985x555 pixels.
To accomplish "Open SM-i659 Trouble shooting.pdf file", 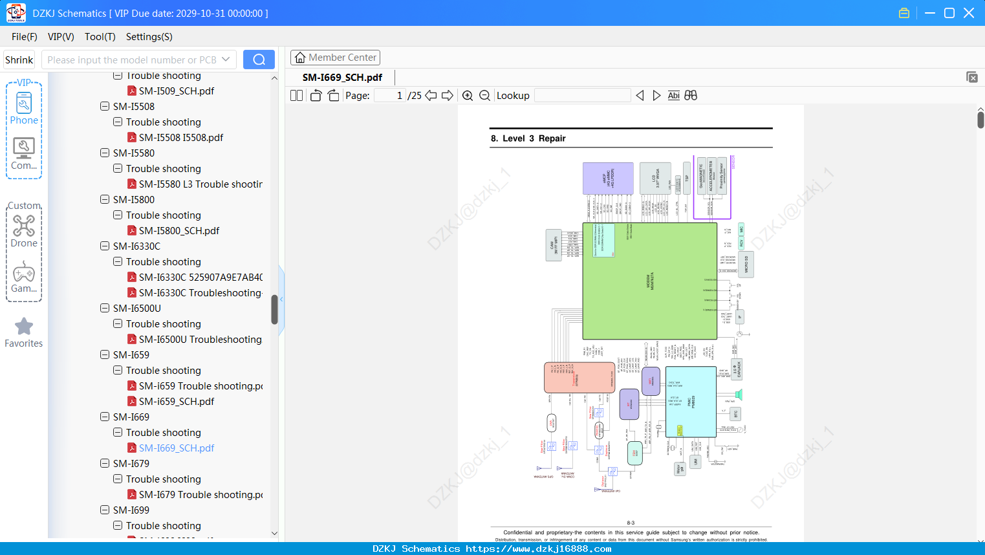I will pyautogui.click(x=200, y=386).
